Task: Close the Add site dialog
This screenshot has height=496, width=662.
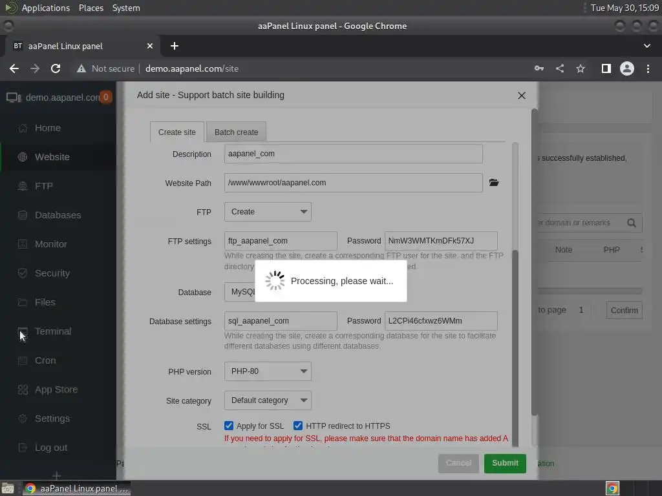Action: [522, 96]
